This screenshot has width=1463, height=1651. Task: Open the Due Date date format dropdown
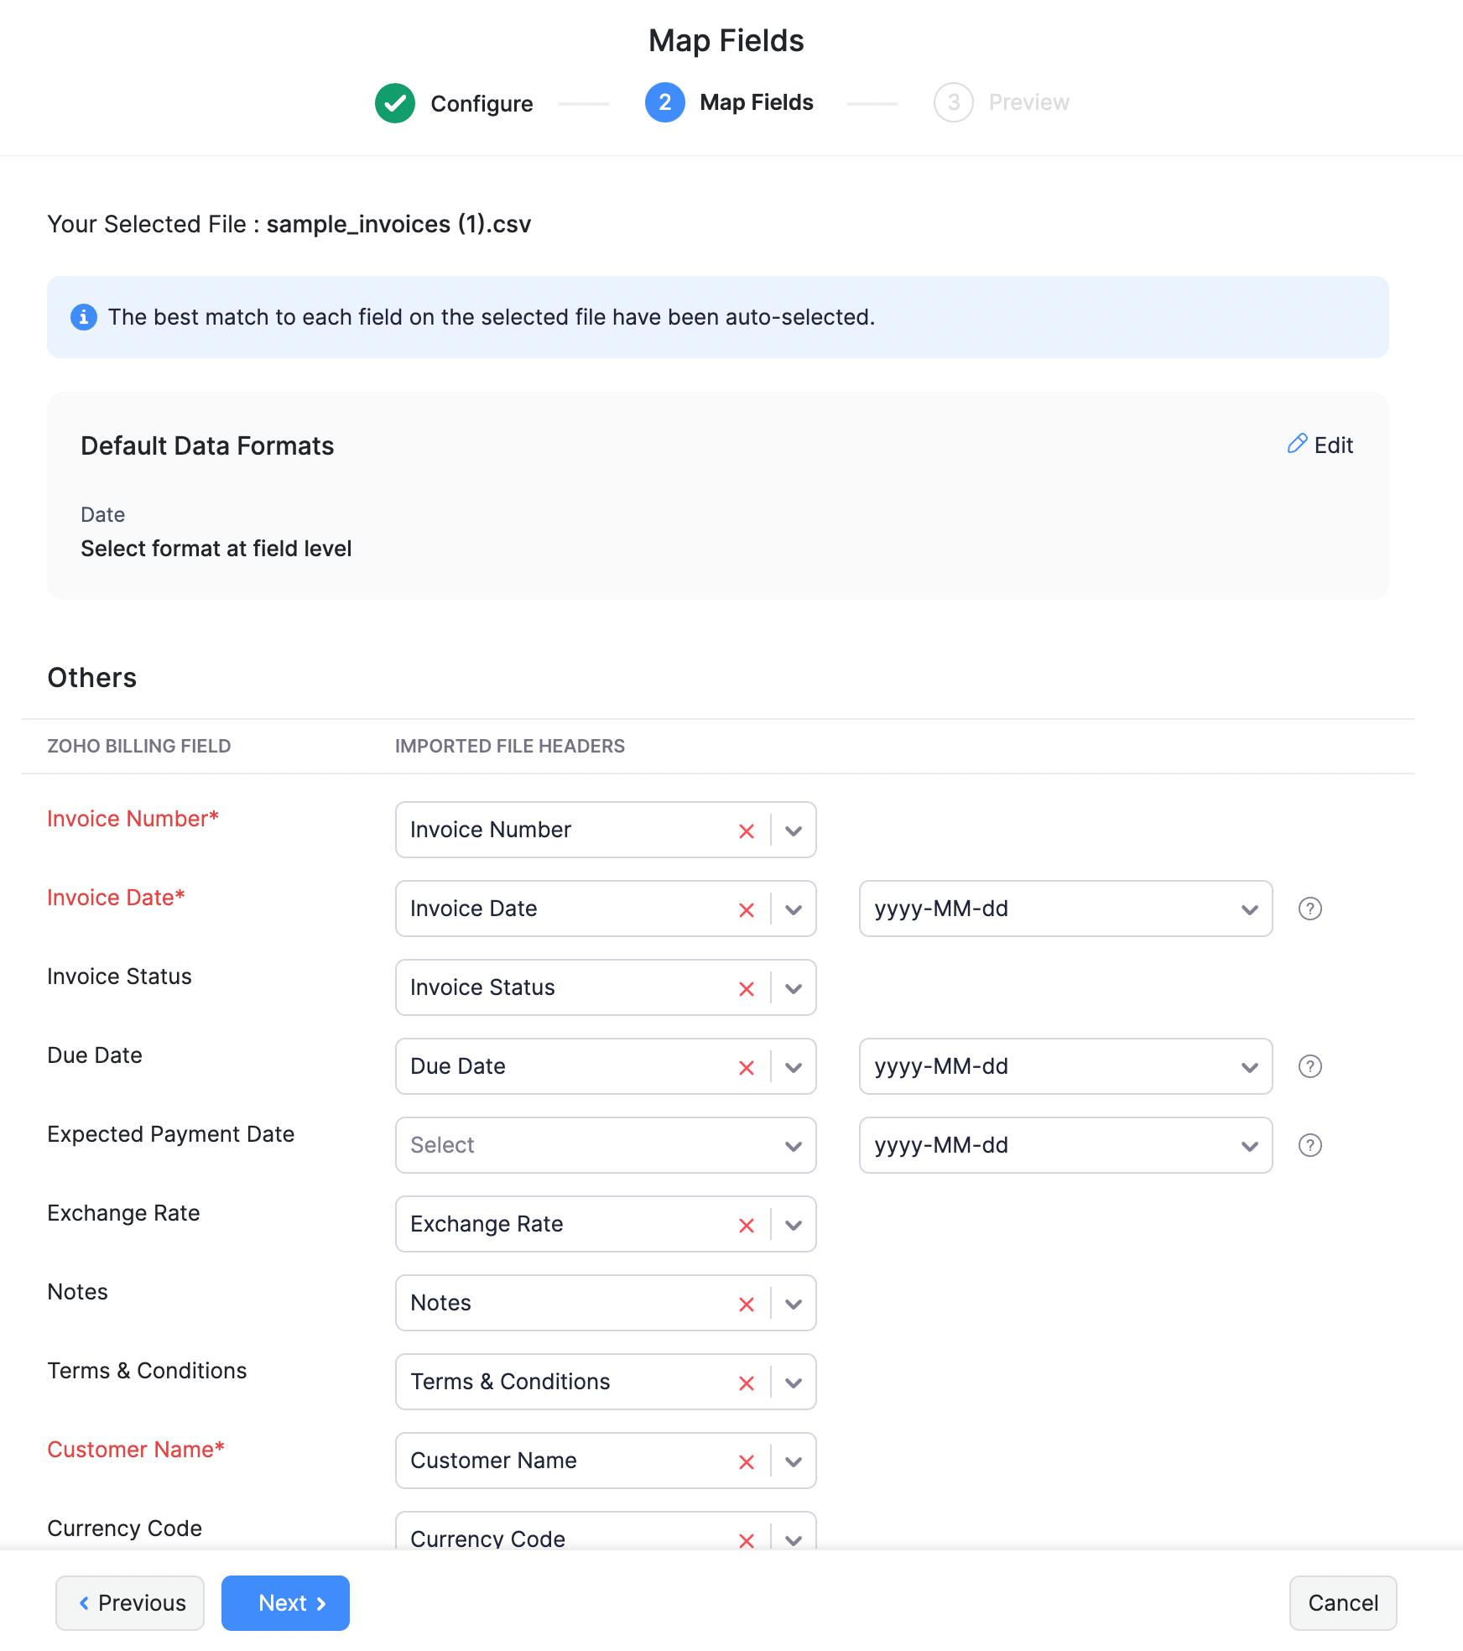(x=1065, y=1066)
